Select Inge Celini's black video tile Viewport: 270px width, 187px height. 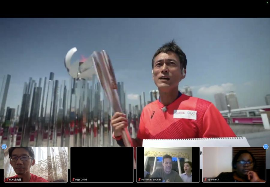[x=102, y=164]
